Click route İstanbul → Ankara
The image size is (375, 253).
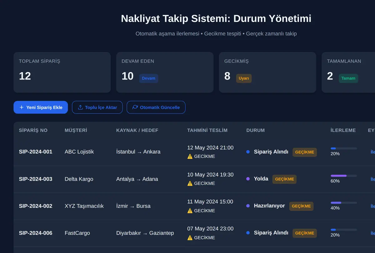pos(138,152)
